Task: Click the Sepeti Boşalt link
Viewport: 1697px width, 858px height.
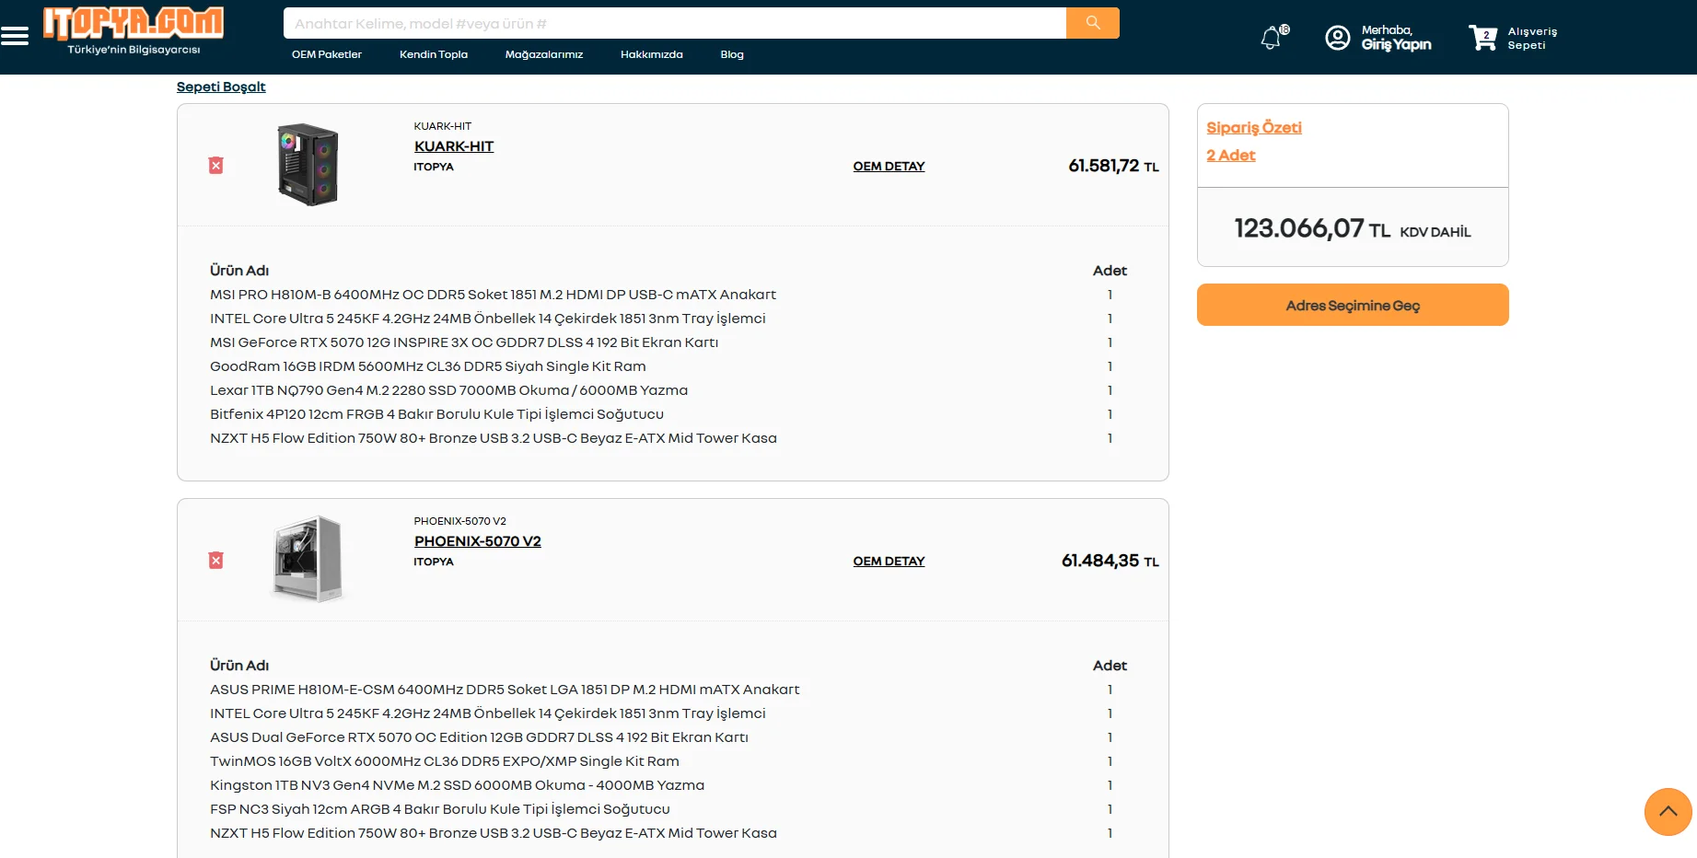Action: [221, 87]
